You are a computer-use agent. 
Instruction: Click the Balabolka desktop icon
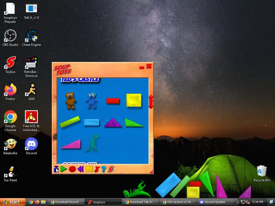coord(10,147)
